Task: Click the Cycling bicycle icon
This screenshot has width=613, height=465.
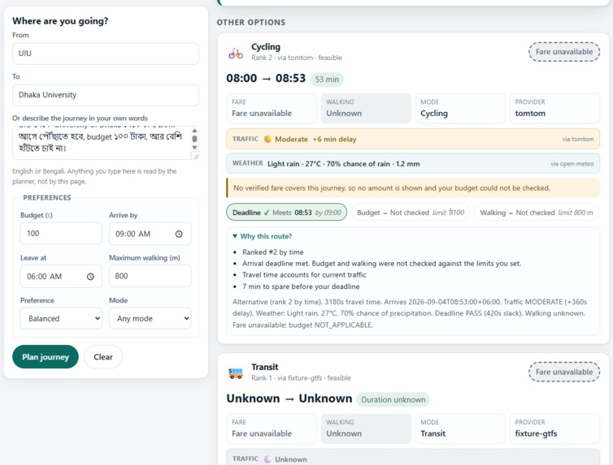Action: pyautogui.click(x=236, y=54)
